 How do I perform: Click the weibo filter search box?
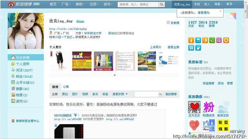(x=146, y=94)
